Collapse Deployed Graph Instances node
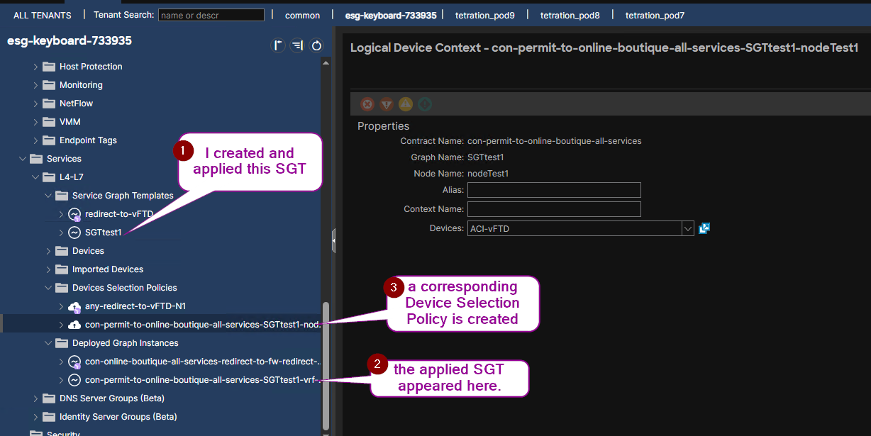 pyautogui.click(x=48, y=343)
